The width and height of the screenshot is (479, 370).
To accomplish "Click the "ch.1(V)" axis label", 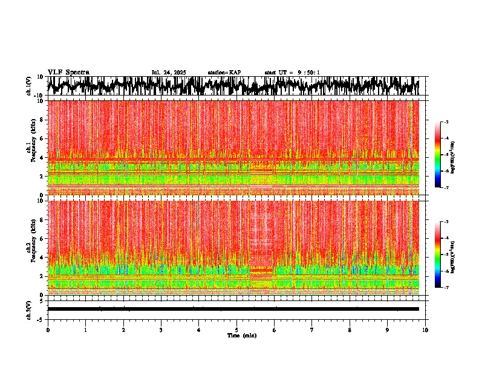I will click(29, 86).
